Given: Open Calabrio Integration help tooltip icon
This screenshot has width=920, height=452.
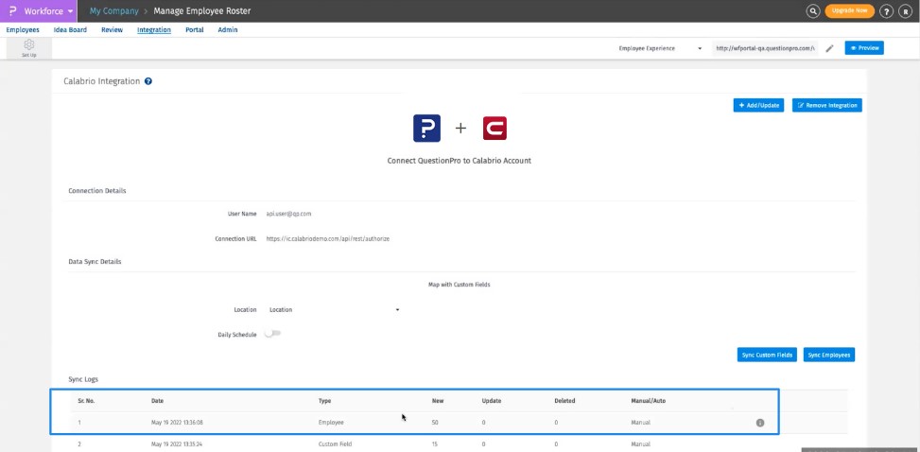Looking at the screenshot, I should click(148, 81).
